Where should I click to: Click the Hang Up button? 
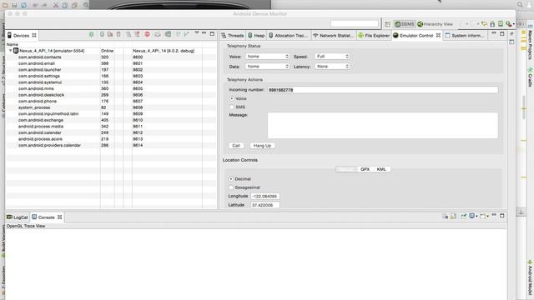click(262, 146)
